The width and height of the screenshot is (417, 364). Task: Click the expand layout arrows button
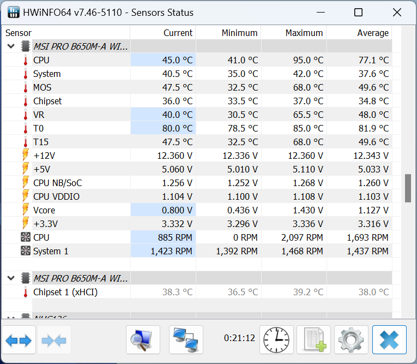pyautogui.click(x=19, y=340)
